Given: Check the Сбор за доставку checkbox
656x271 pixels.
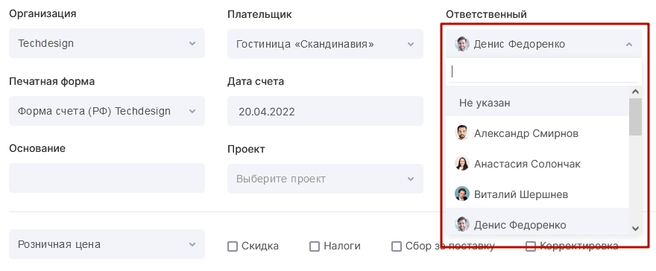Looking at the screenshot, I should pos(396,246).
